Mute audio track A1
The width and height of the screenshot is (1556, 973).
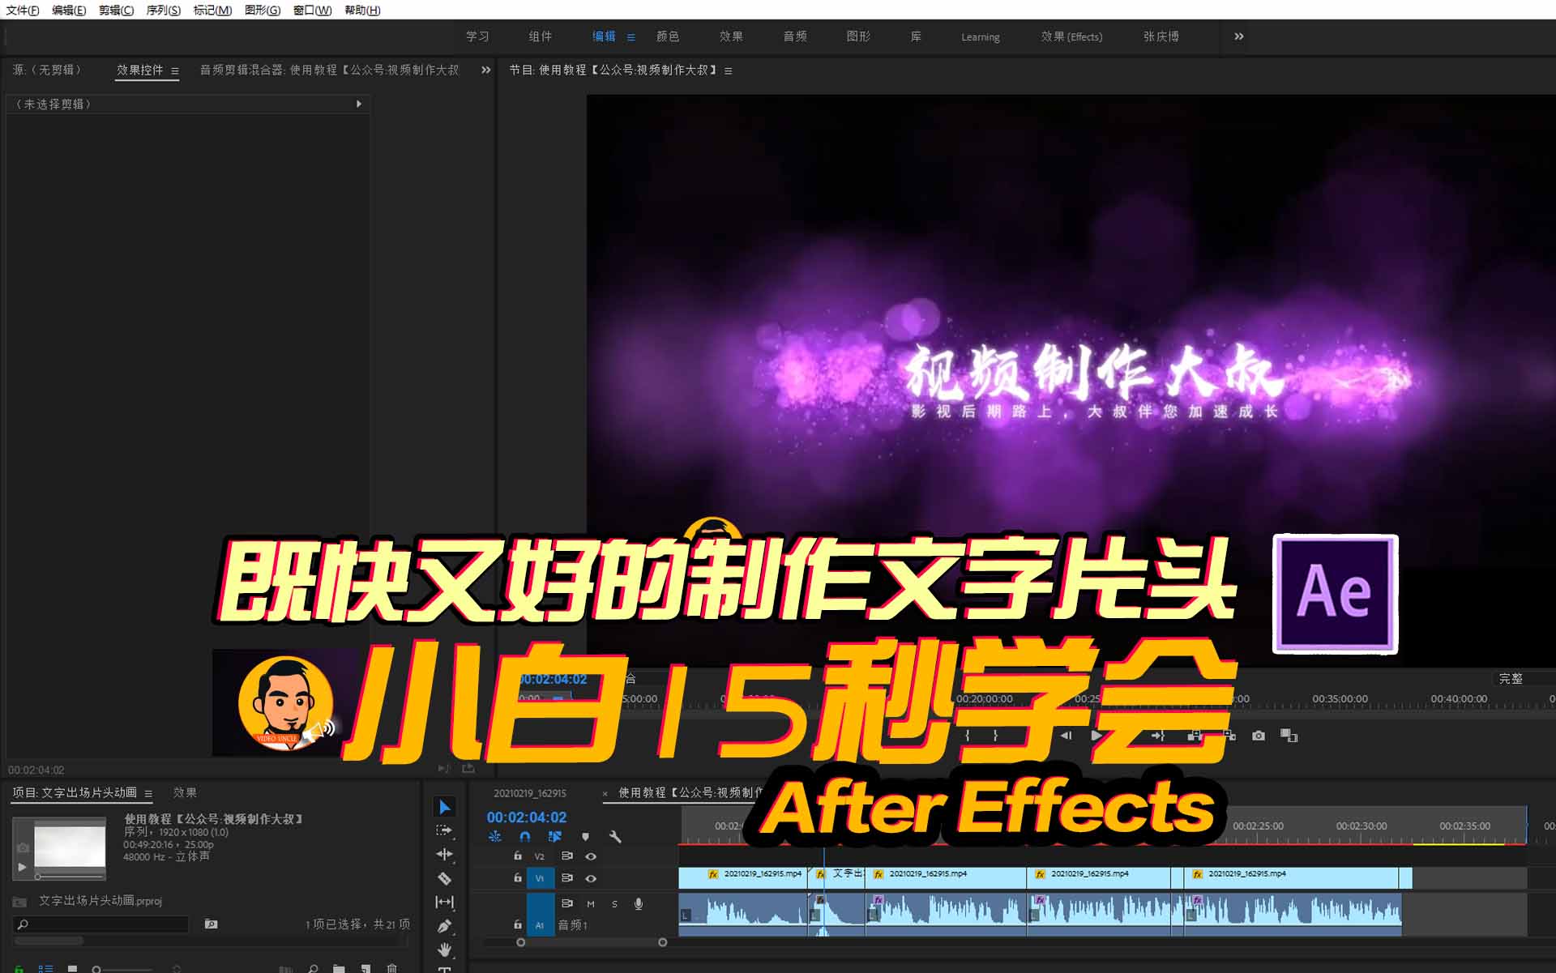pyautogui.click(x=591, y=903)
